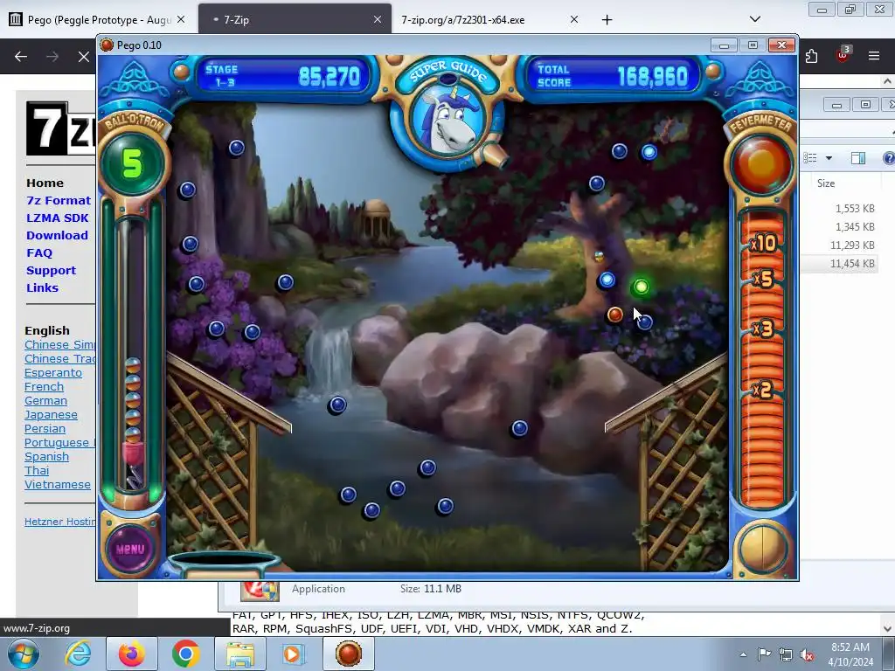Select Vietnamese language link
Viewport: 895px width, 671px height.
tap(57, 485)
